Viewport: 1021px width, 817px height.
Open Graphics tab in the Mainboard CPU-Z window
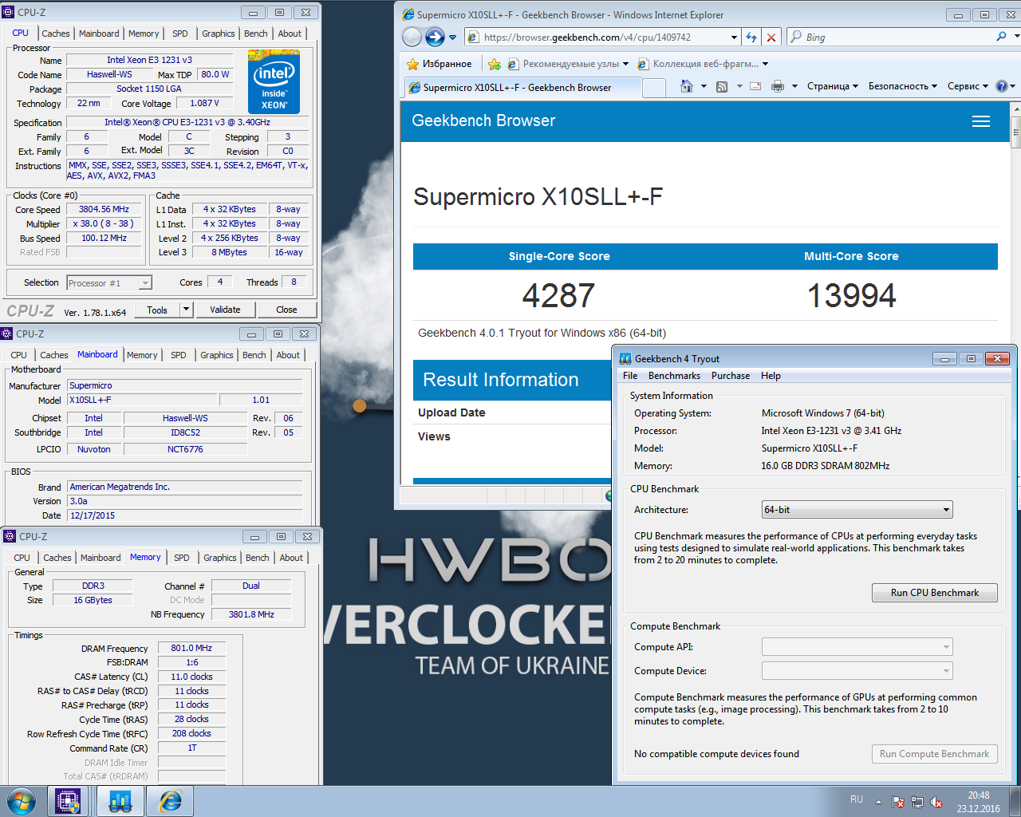point(217,355)
